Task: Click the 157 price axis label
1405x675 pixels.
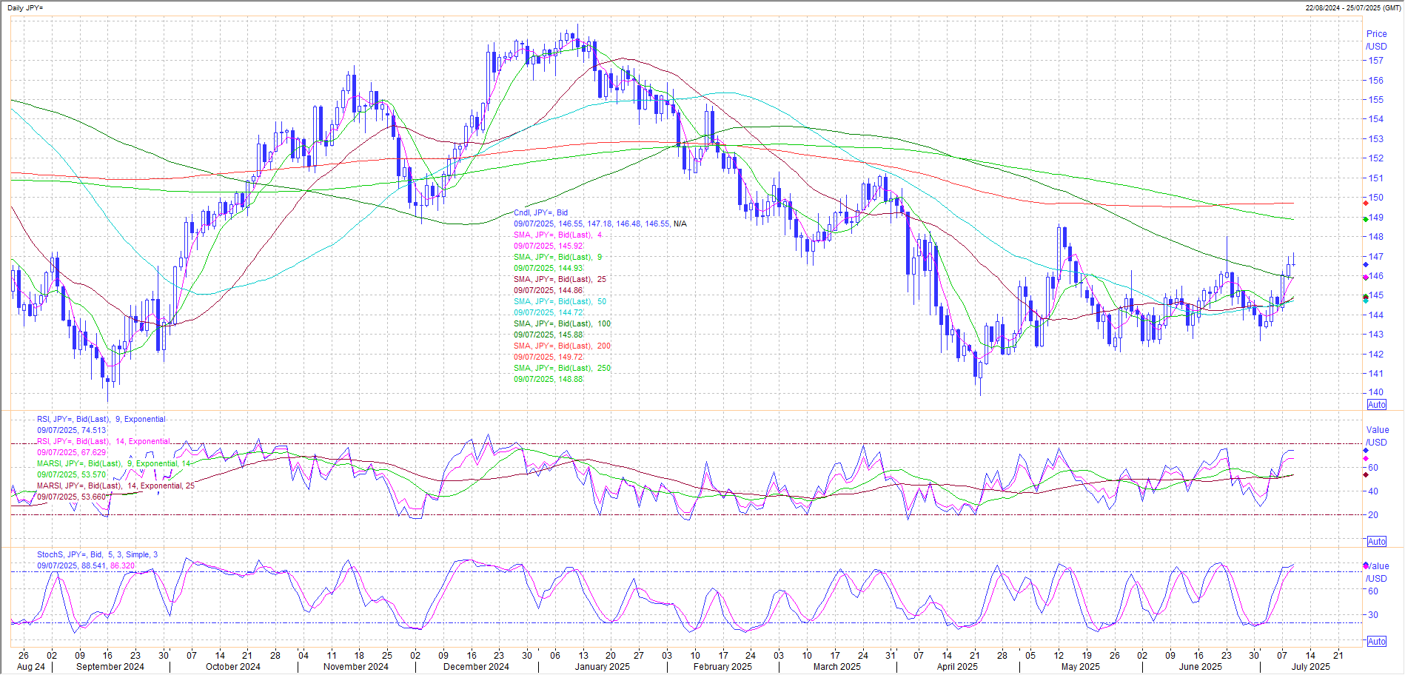Action: tap(1375, 61)
